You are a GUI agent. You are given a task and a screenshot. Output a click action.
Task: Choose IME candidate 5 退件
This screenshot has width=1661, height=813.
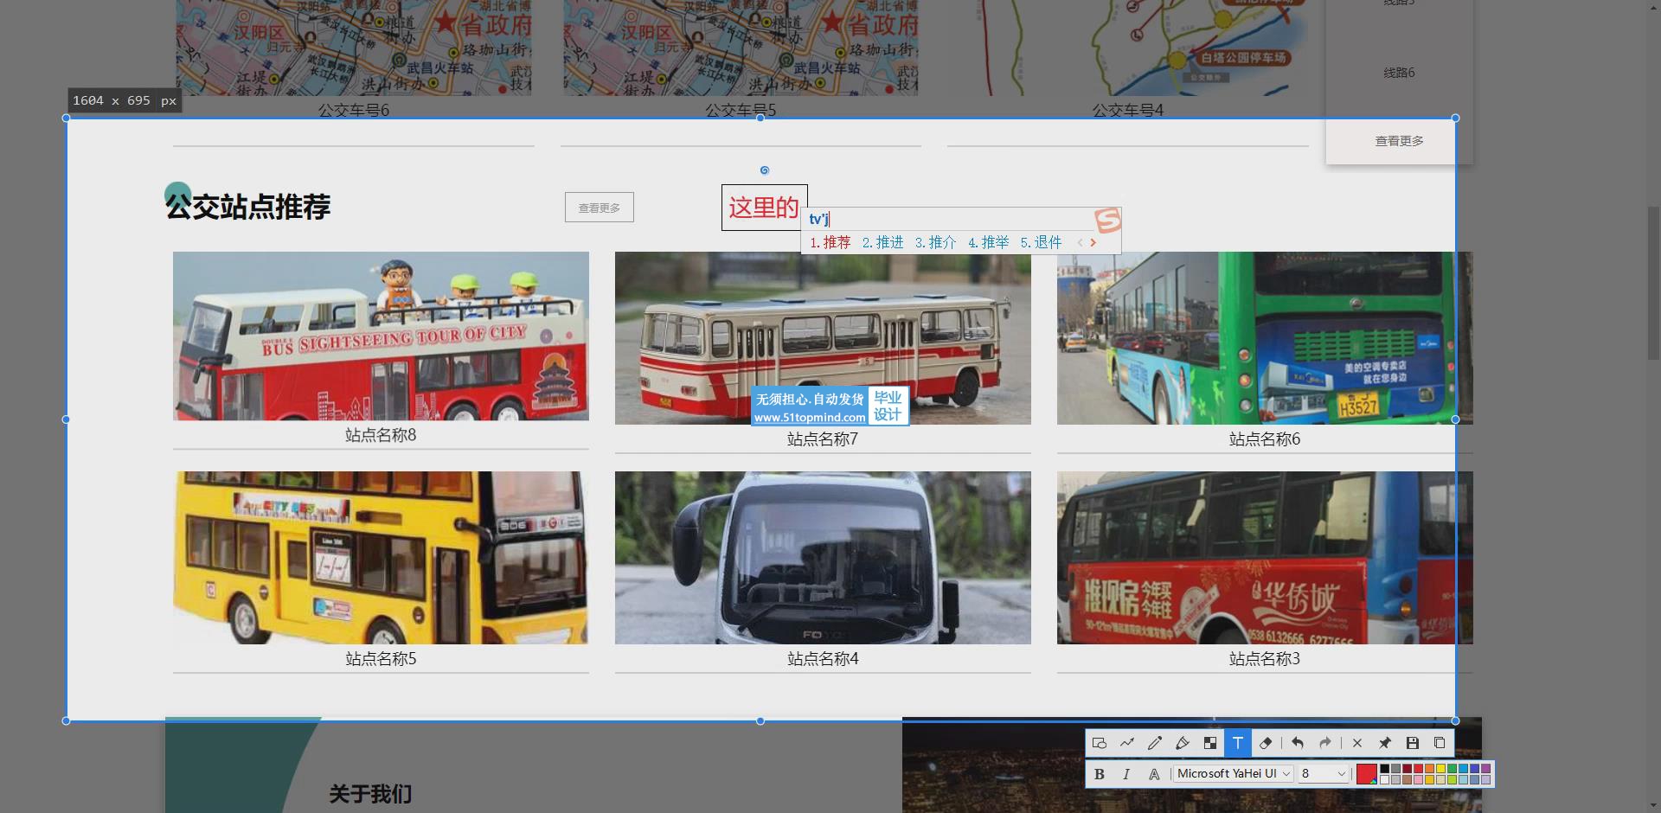tap(1041, 242)
